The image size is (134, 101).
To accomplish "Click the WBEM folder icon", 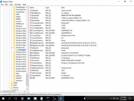I will (14, 19).
